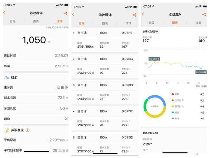Screen dimensions: 210x158
Task: Tap share icon in left detail screen
Action: click(x=65, y=13)
